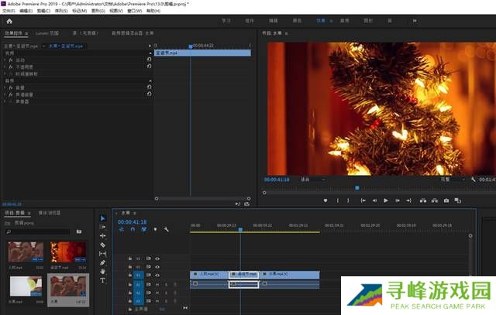Mute audio track A1

(x=157, y=284)
